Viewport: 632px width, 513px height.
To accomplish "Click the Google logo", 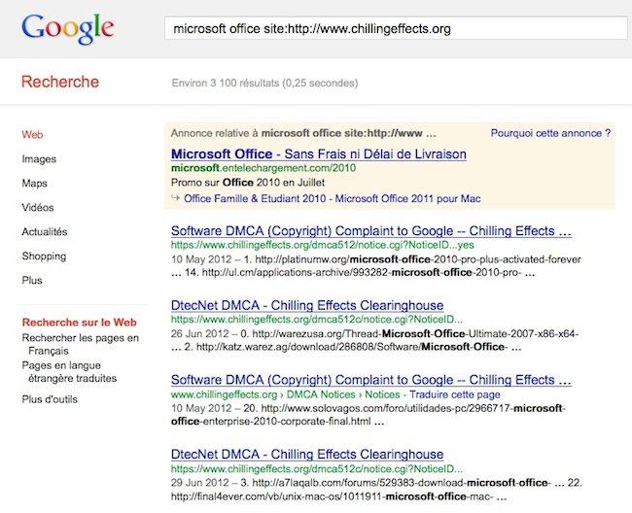I will 68,28.
